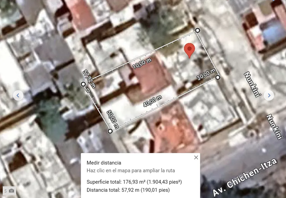Select the measurement node beside 57,92 m label
The height and width of the screenshot is (198, 286).
(x=83, y=84)
